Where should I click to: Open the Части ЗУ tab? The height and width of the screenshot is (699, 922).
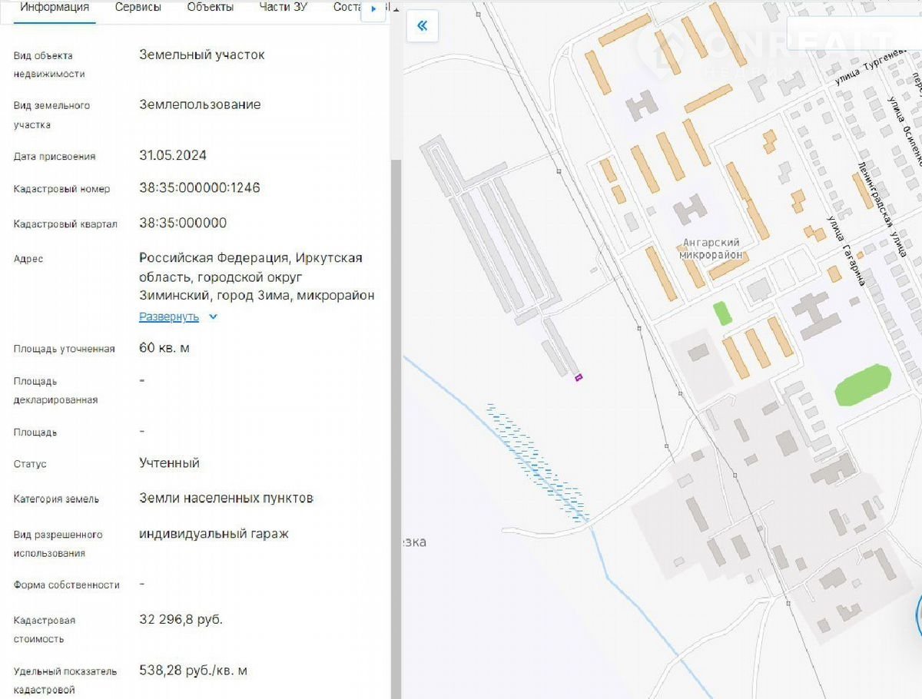pos(284,8)
